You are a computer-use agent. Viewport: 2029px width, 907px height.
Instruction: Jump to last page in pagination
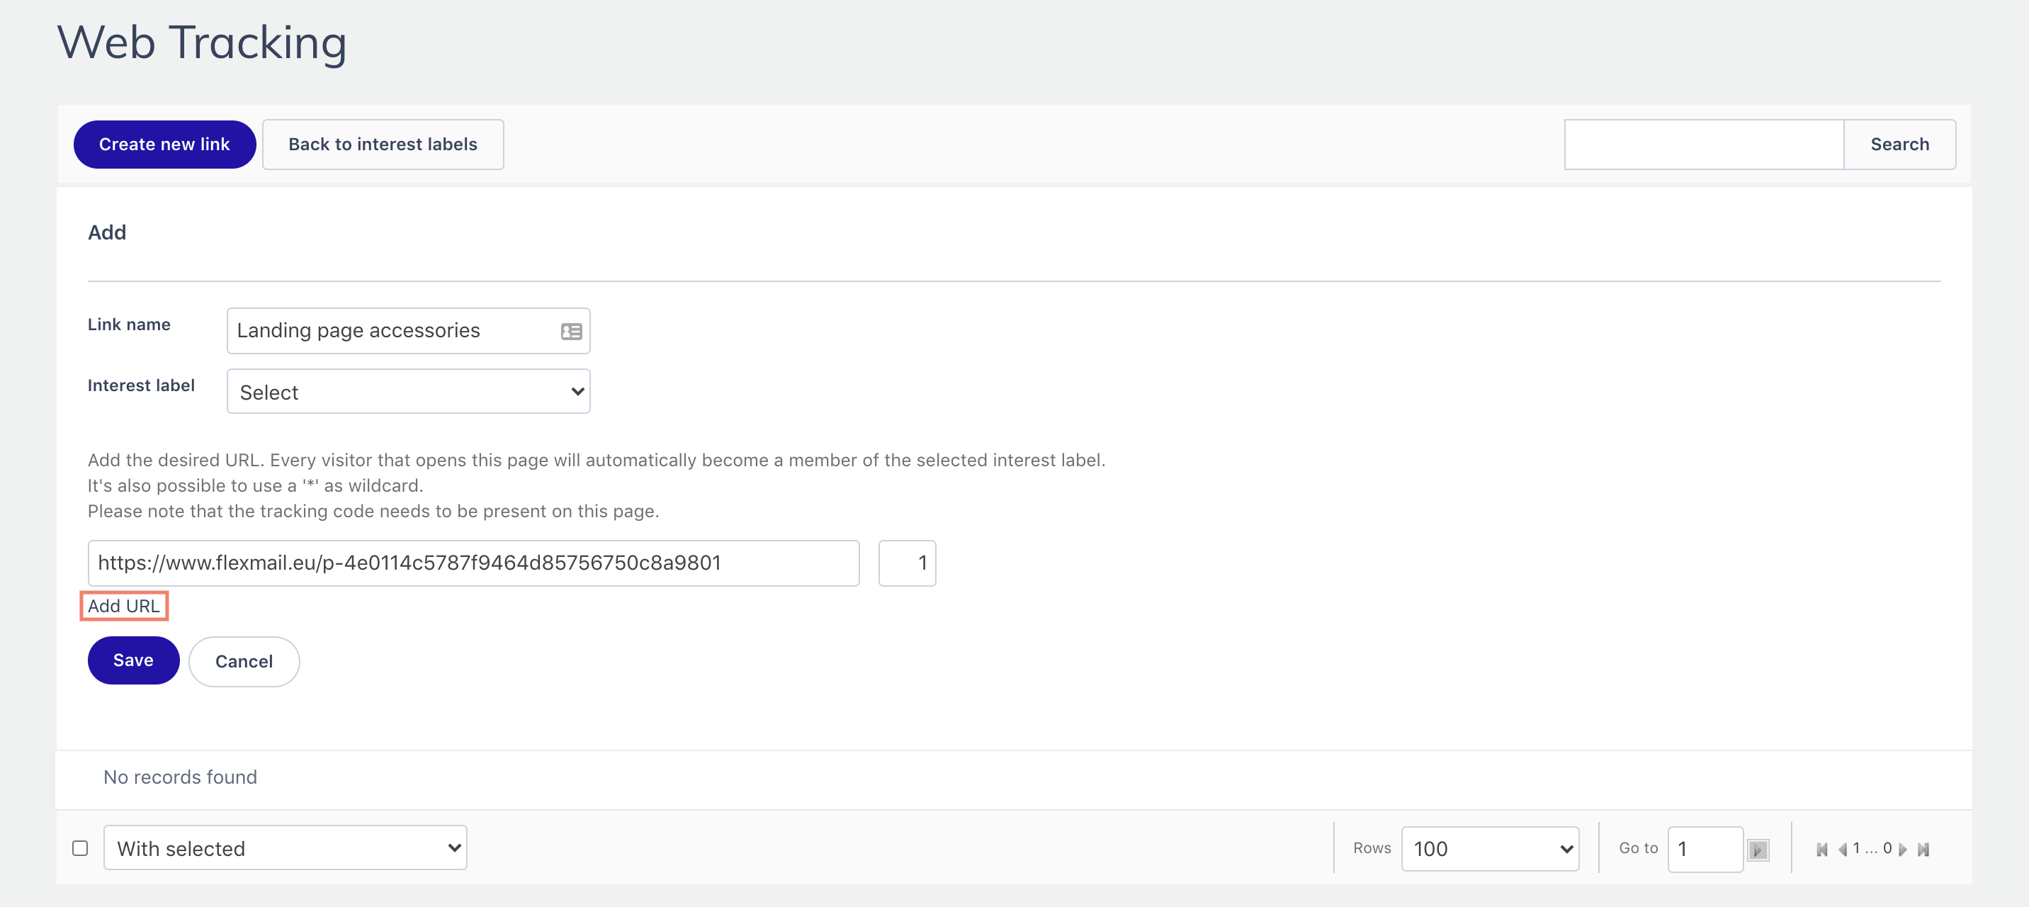click(1923, 850)
